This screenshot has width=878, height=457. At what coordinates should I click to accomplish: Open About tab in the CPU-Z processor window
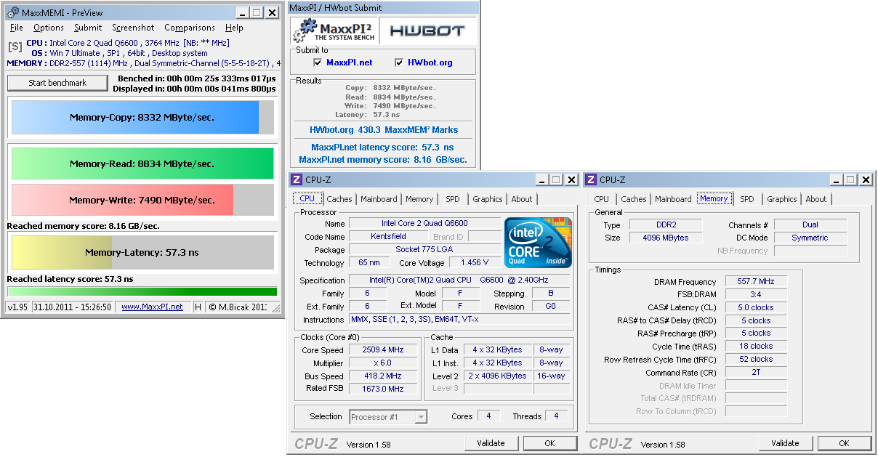[522, 199]
